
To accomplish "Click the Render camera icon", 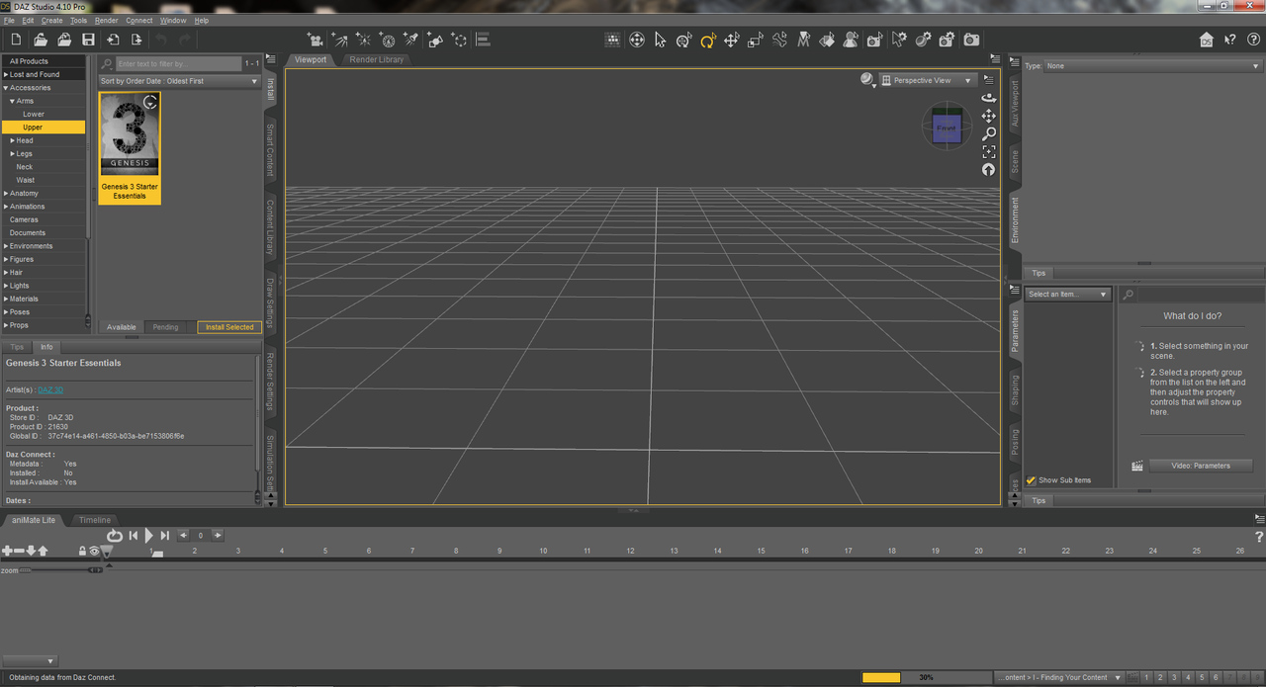I will point(971,40).
